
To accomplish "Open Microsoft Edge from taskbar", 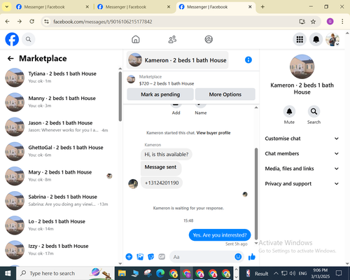I will click(x=160, y=273).
